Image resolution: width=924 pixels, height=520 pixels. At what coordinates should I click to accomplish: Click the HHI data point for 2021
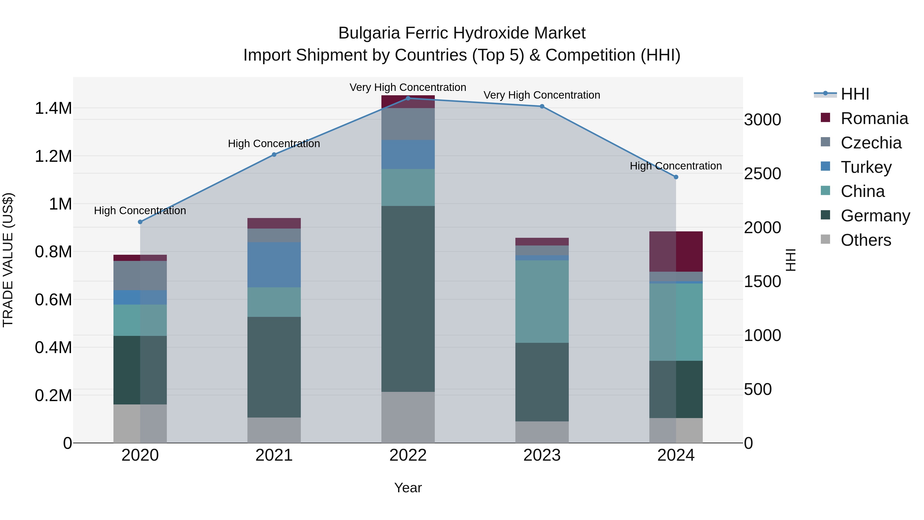coord(274,155)
